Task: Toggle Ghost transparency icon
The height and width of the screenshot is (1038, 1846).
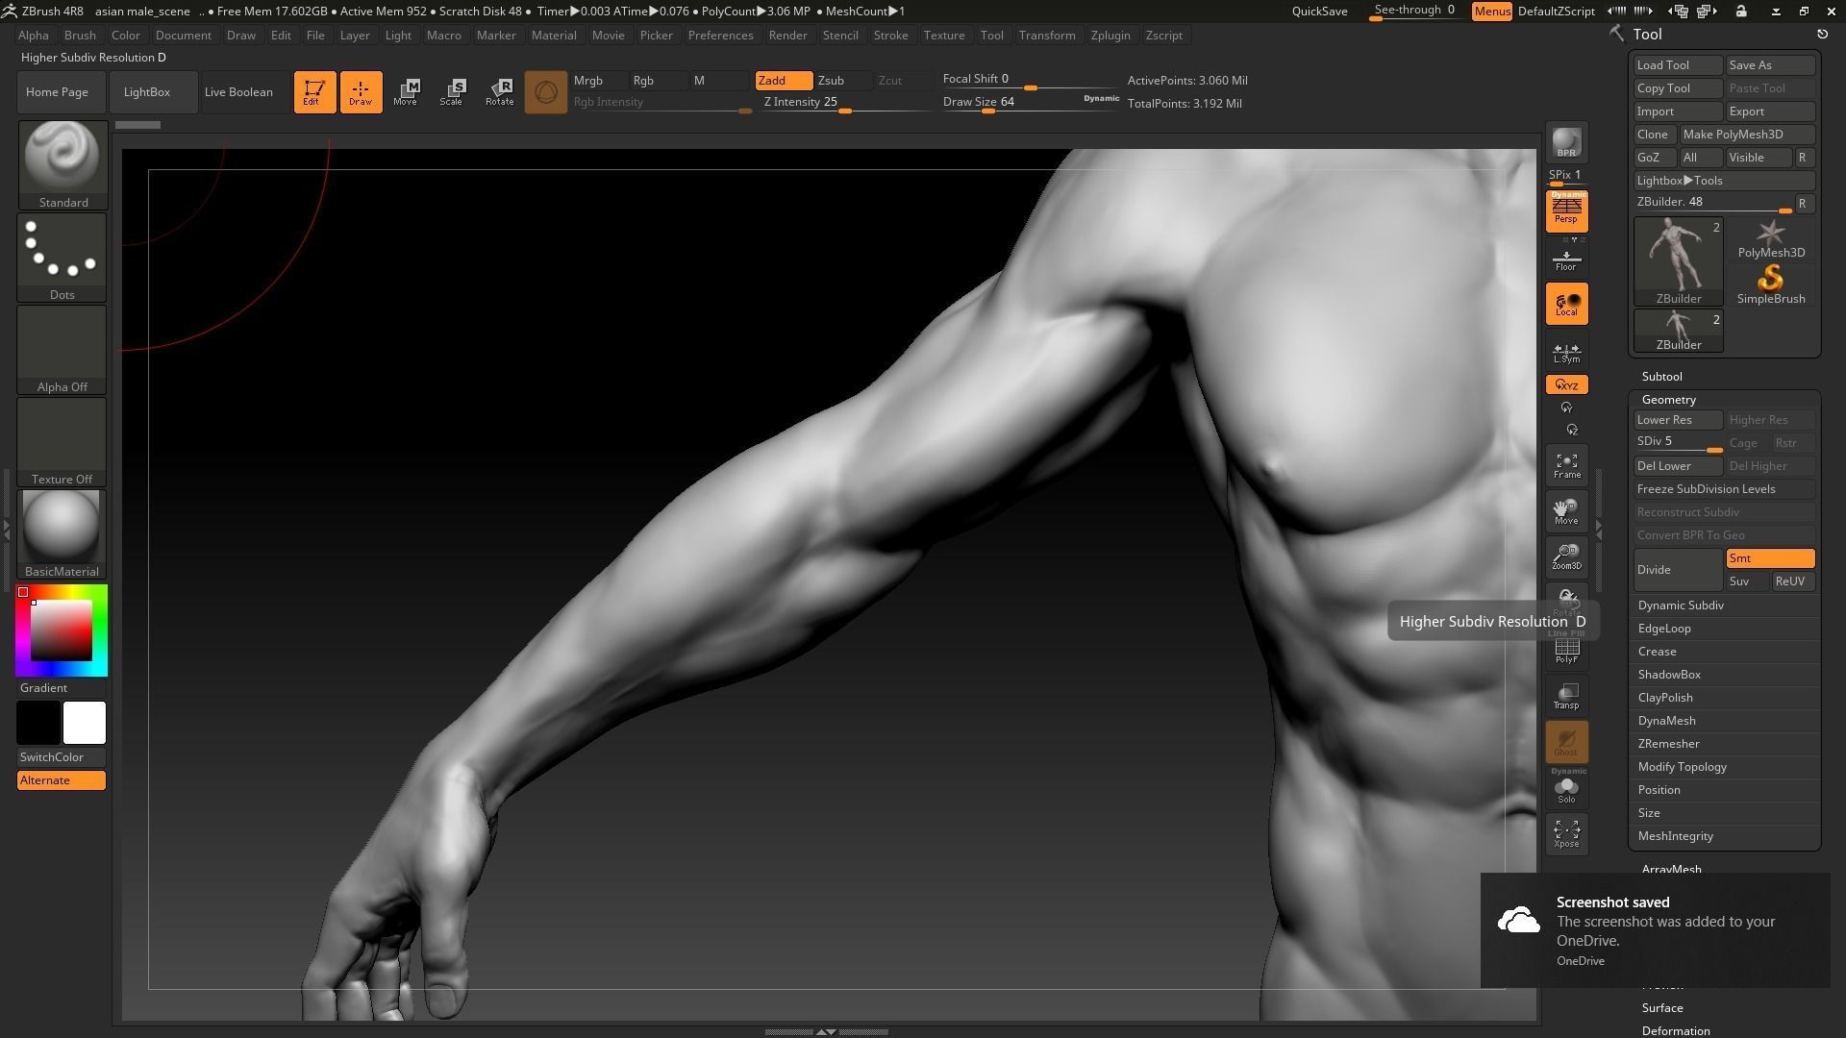Action: point(1566,742)
